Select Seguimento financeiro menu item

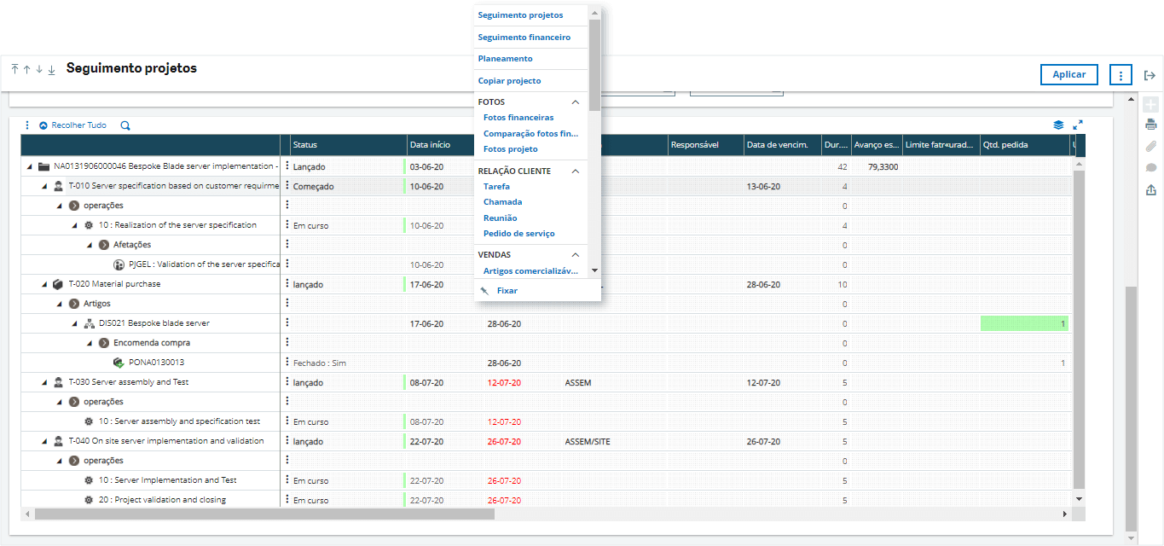coord(524,38)
